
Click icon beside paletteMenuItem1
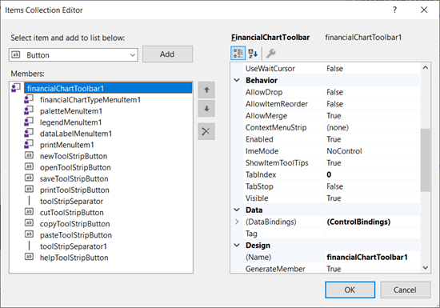click(x=29, y=111)
